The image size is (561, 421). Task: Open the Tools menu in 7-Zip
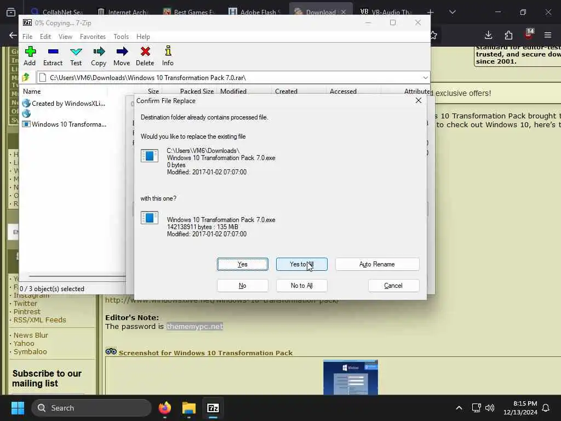click(x=121, y=37)
